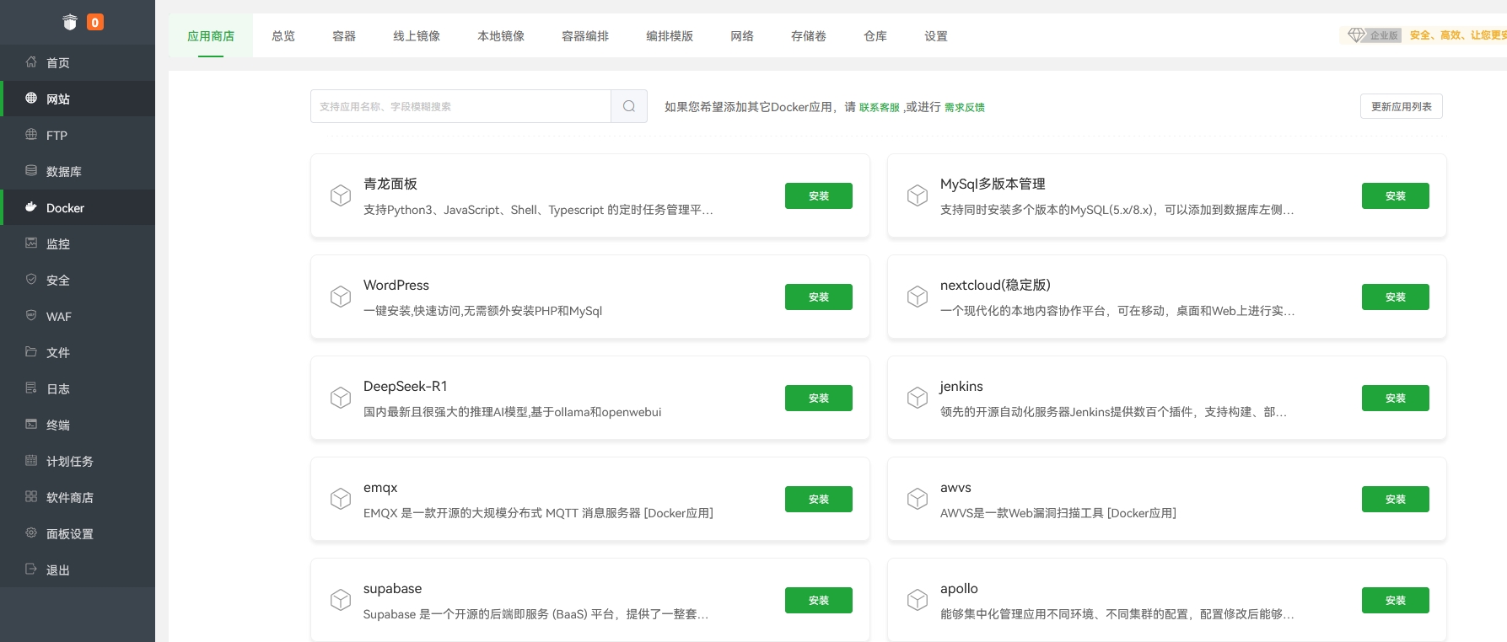
Task: Install the awvs app
Action: pyautogui.click(x=1396, y=499)
